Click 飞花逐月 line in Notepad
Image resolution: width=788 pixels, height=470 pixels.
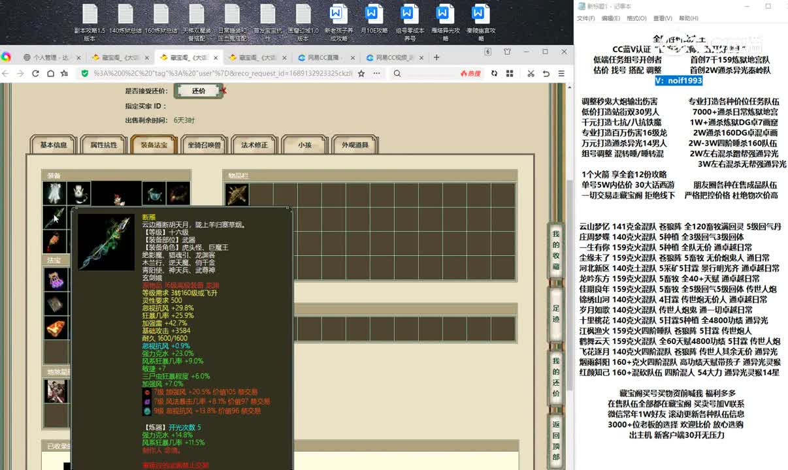pyautogui.click(x=680, y=351)
